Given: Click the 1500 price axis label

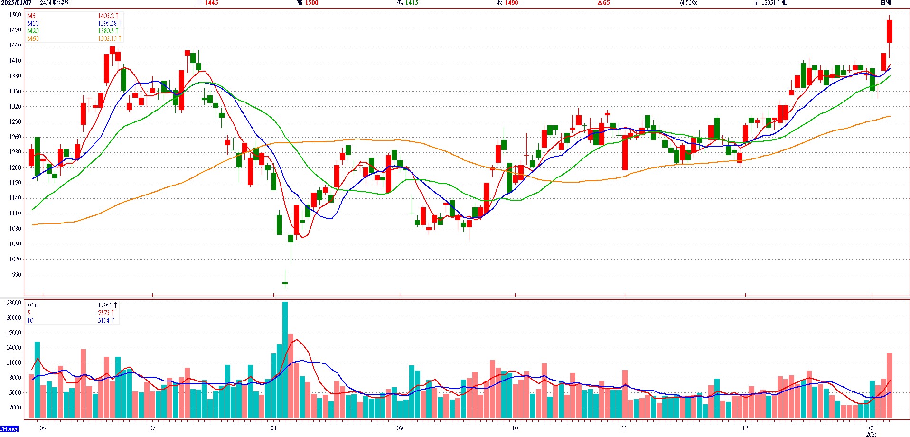Looking at the screenshot, I should pyautogui.click(x=15, y=15).
